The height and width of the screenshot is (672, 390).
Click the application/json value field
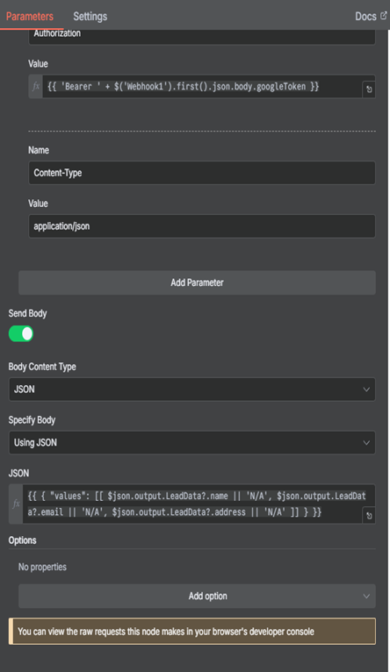tap(202, 226)
